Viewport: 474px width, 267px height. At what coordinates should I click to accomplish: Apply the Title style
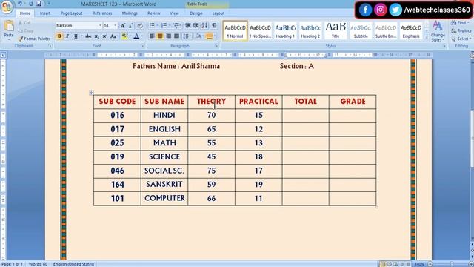pyautogui.click(x=336, y=30)
